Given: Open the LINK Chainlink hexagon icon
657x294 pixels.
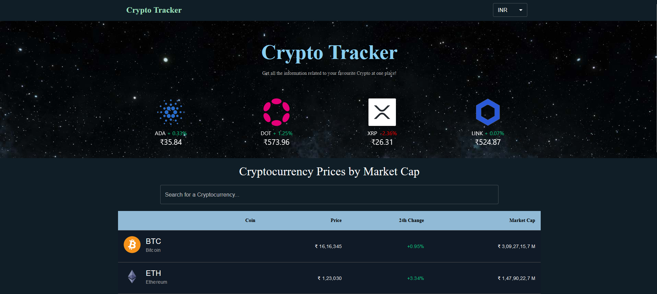Looking at the screenshot, I should pyautogui.click(x=488, y=111).
